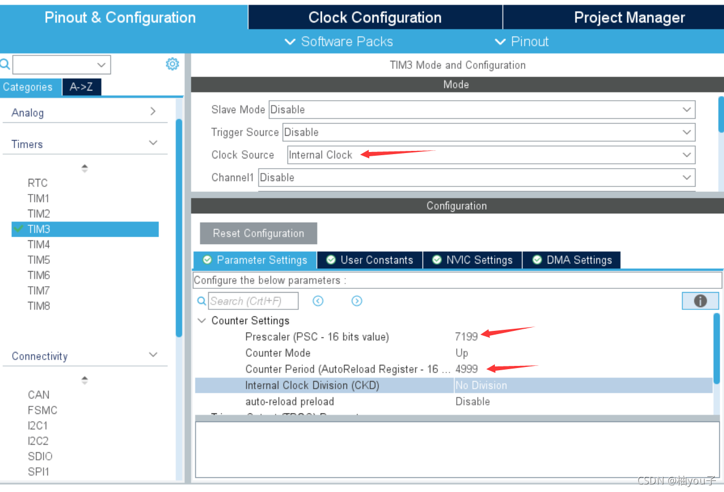724x492 pixels.
Task: Open the Clock Source dropdown
Action: pos(491,155)
